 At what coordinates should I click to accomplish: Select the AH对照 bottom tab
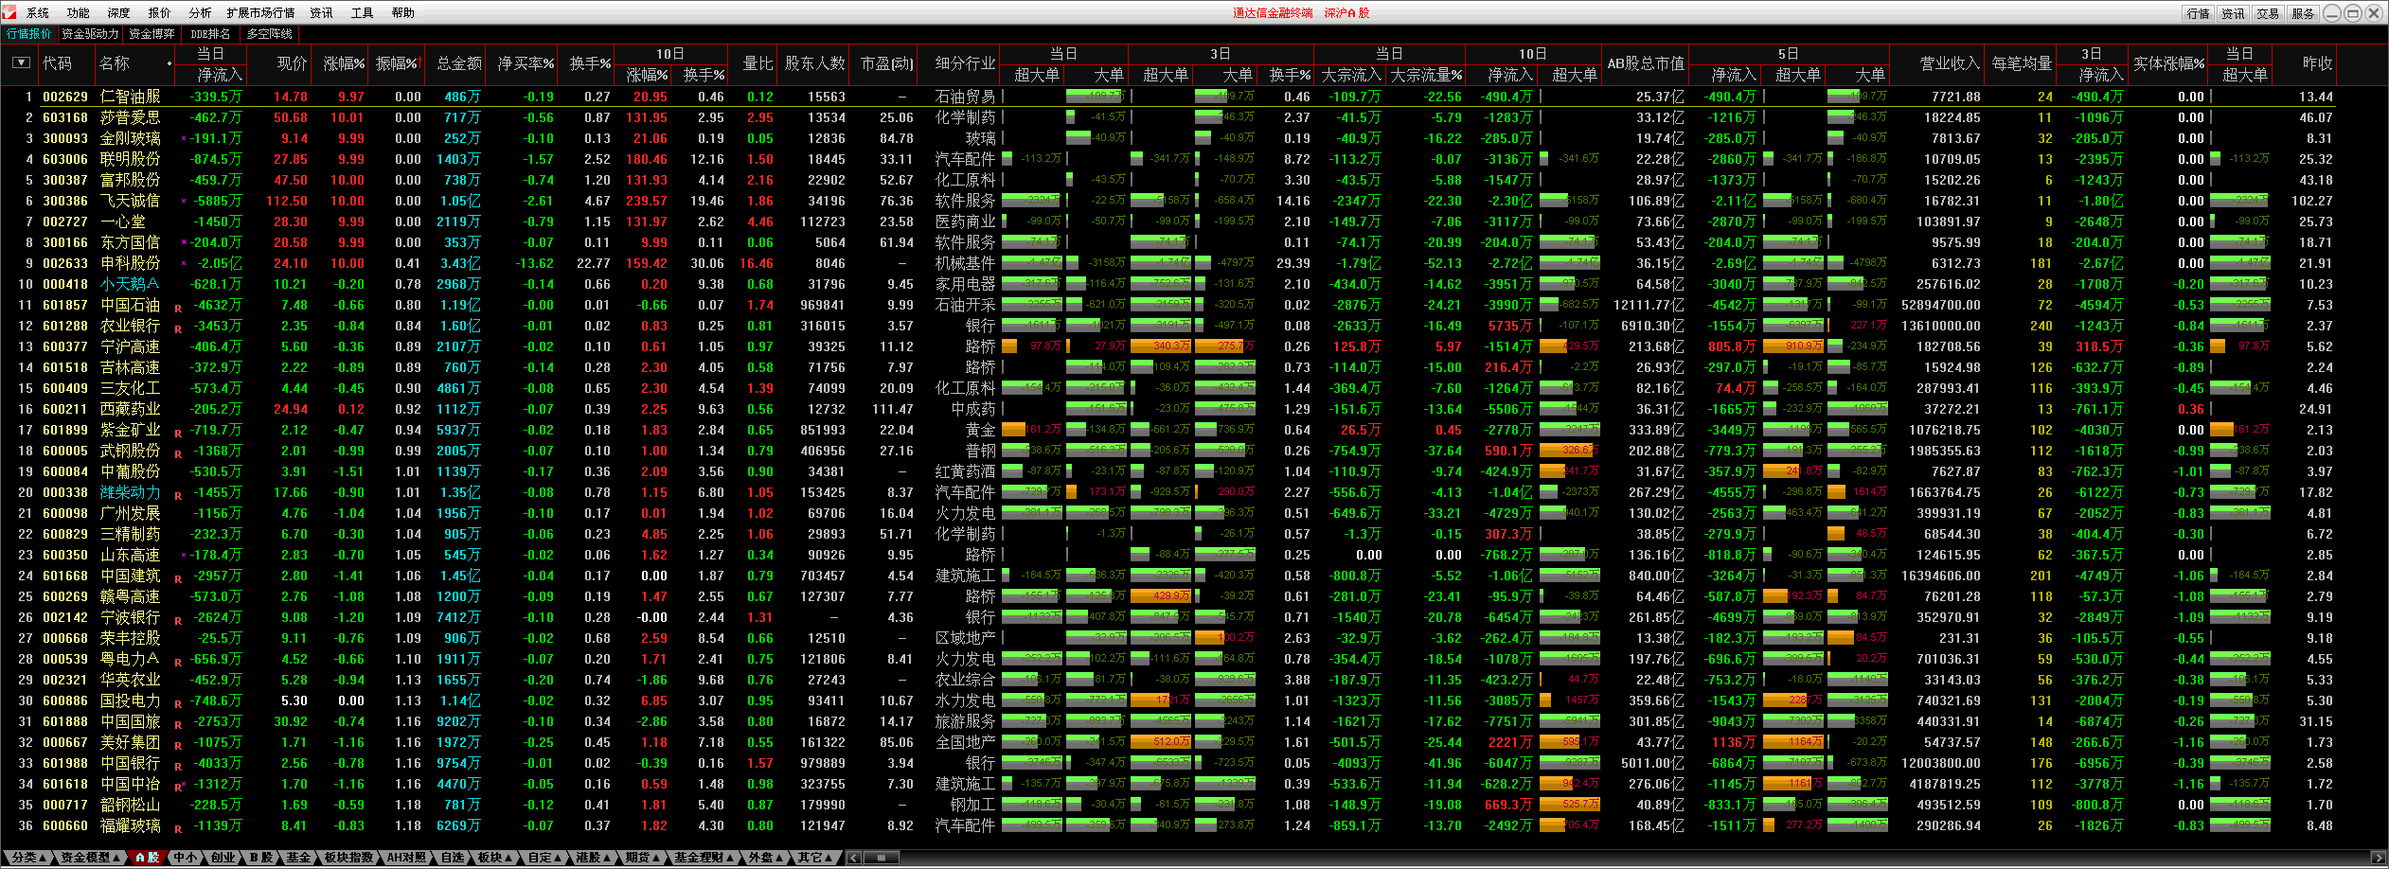pyautogui.click(x=407, y=858)
